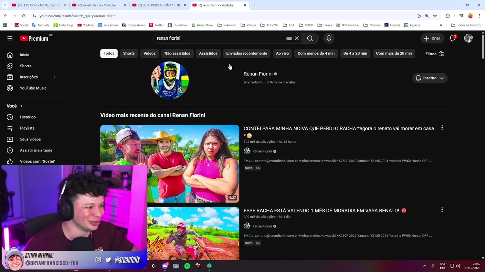Open the Músicas bookmarks folder

(x=372, y=25)
